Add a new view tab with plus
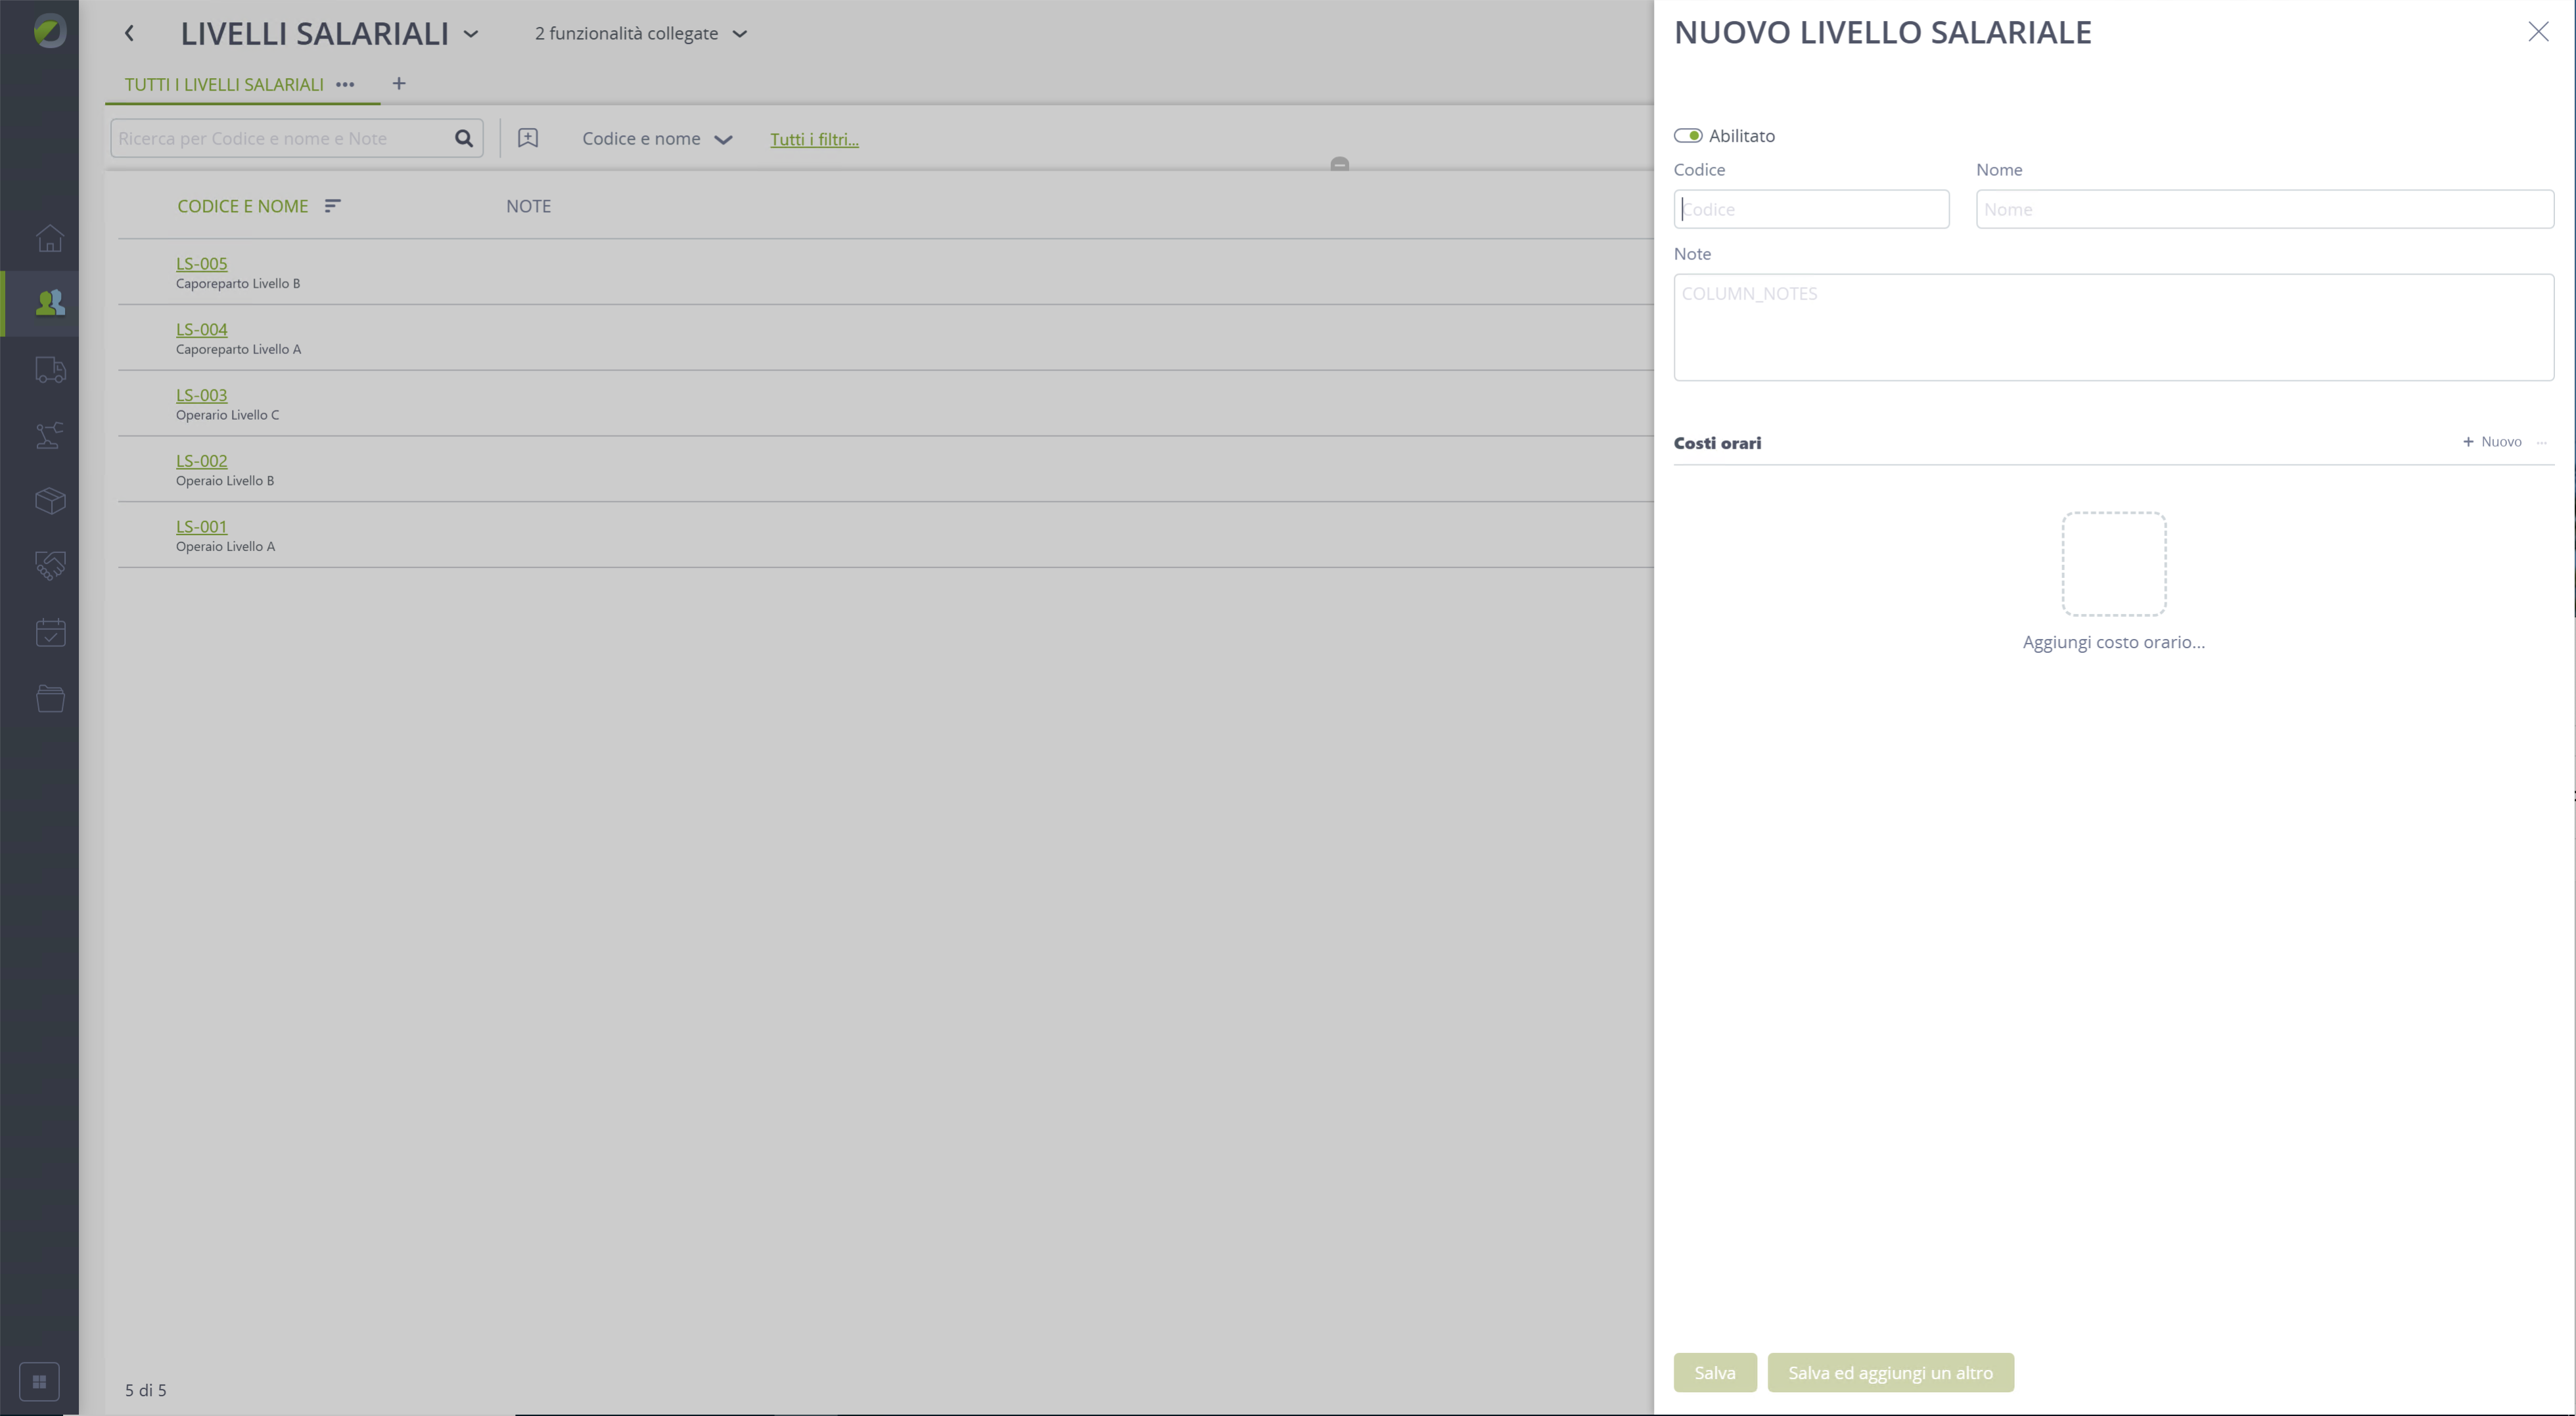The height and width of the screenshot is (1416, 2576). [x=399, y=84]
